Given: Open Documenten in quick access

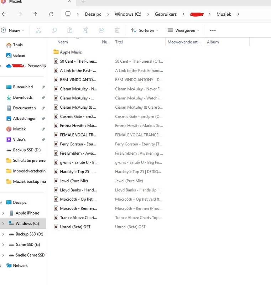Looking at the screenshot, I should pyautogui.click(x=21, y=108).
